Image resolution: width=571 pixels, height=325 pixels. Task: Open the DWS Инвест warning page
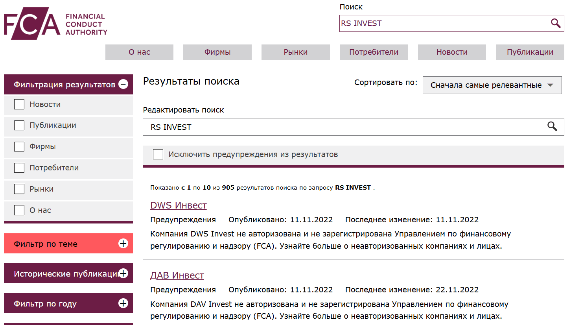[178, 205]
